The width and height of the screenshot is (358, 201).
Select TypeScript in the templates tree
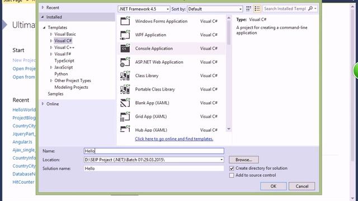(64, 61)
